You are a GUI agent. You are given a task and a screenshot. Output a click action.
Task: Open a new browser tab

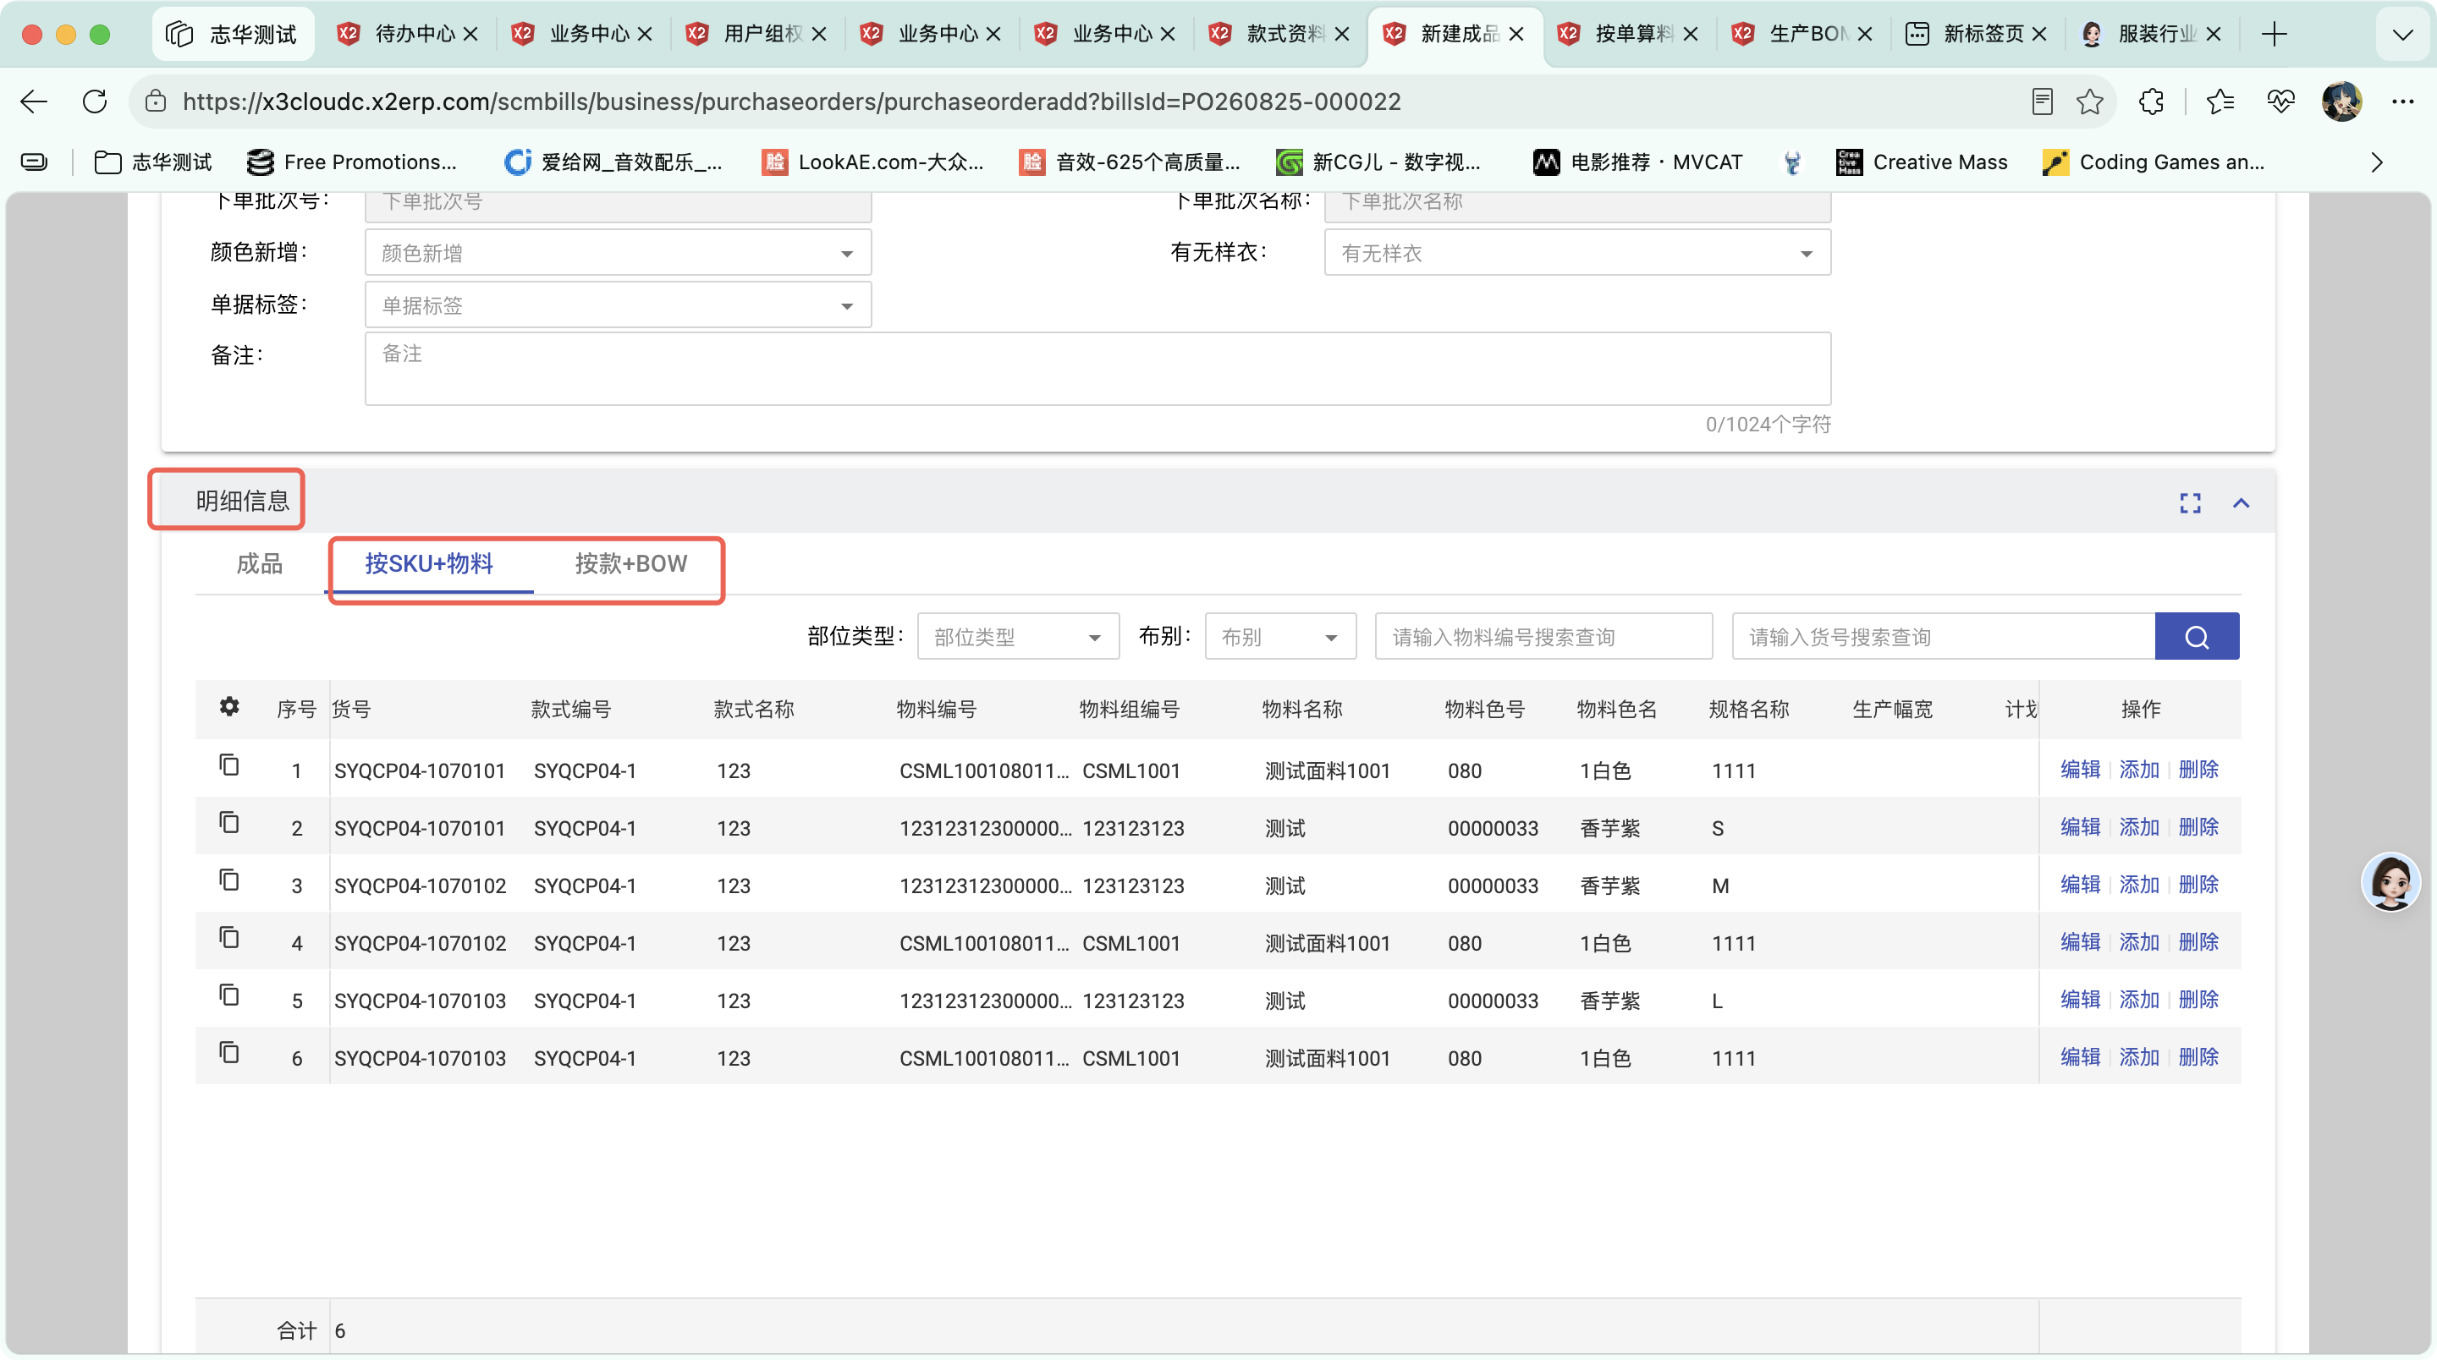coord(2275,34)
